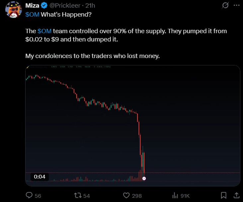Click the 298 likes count
Image resolution: width=243 pixels, height=202 pixels.
(x=137, y=196)
